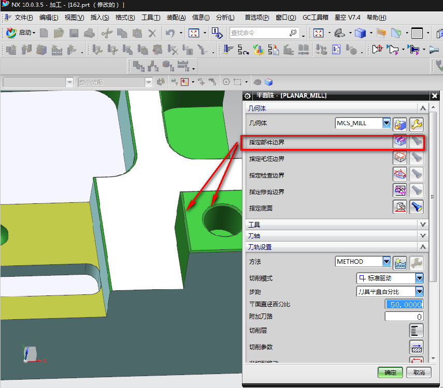
Task: Open the Analysis (分析) menu
Action: point(224,18)
